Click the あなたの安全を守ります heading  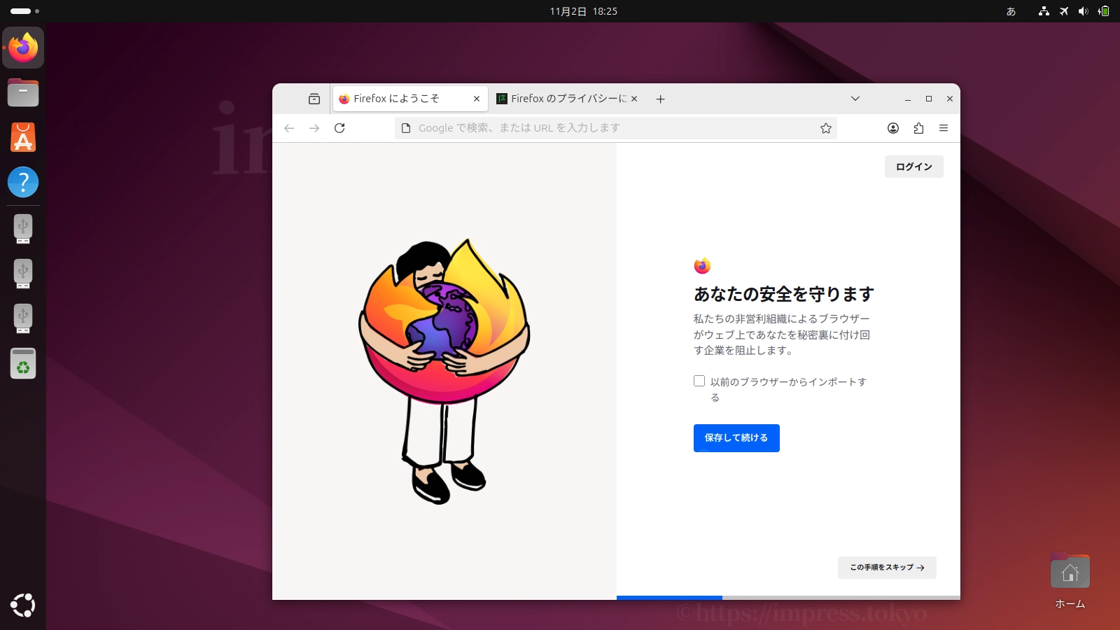tap(784, 294)
